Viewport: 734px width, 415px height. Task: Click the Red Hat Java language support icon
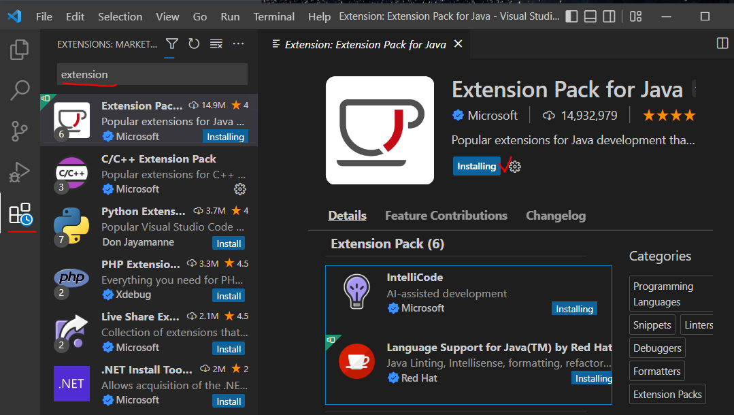click(356, 361)
